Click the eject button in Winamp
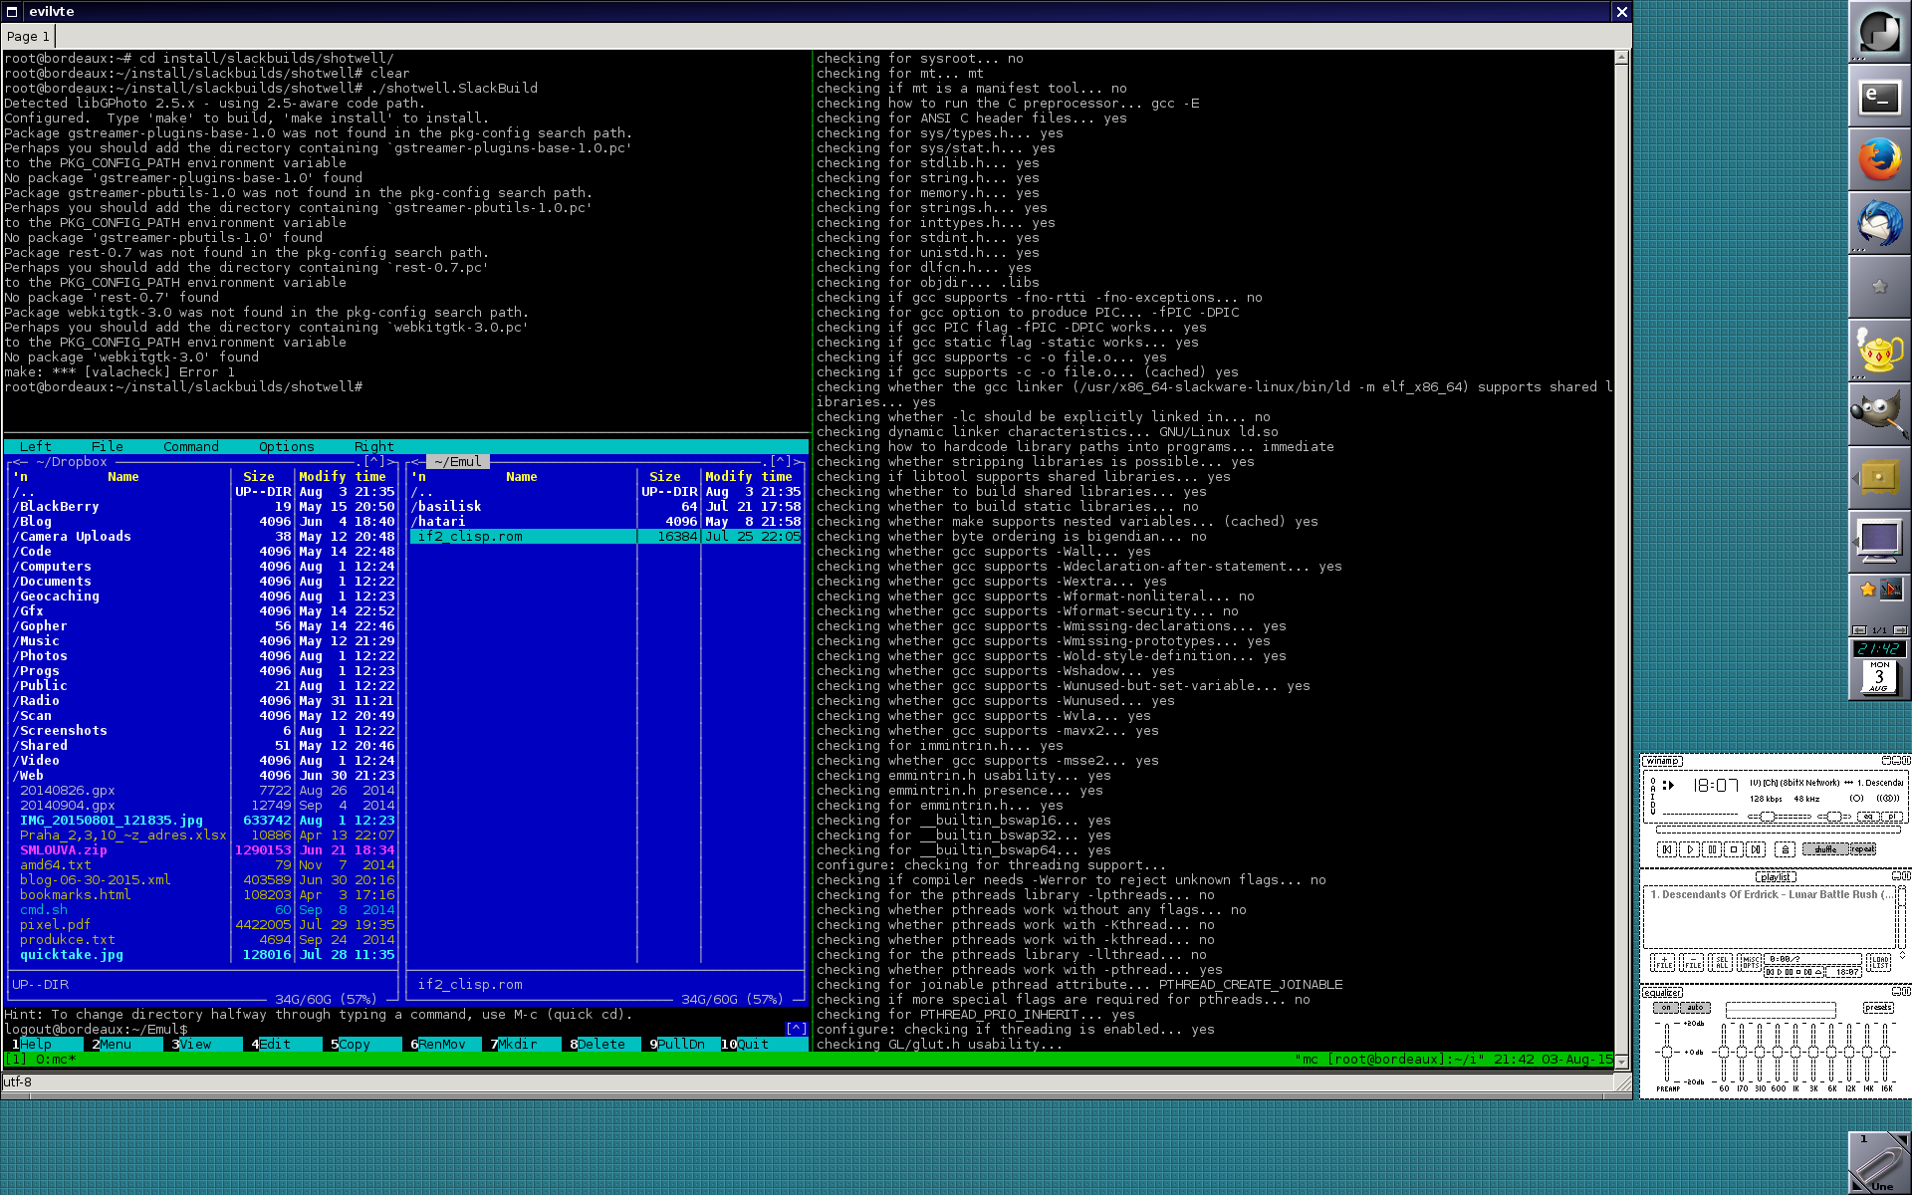 click(1785, 849)
